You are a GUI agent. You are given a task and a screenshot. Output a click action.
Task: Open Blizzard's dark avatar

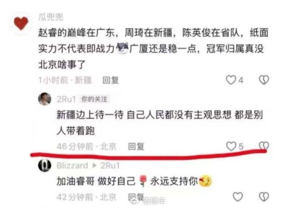(x=45, y=165)
